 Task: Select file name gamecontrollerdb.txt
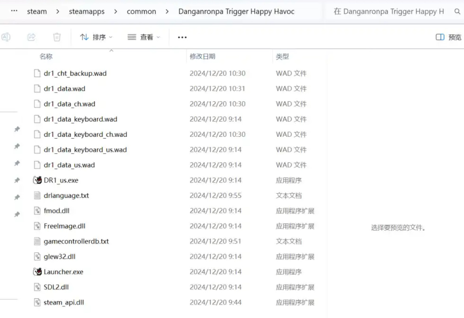[x=77, y=242]
